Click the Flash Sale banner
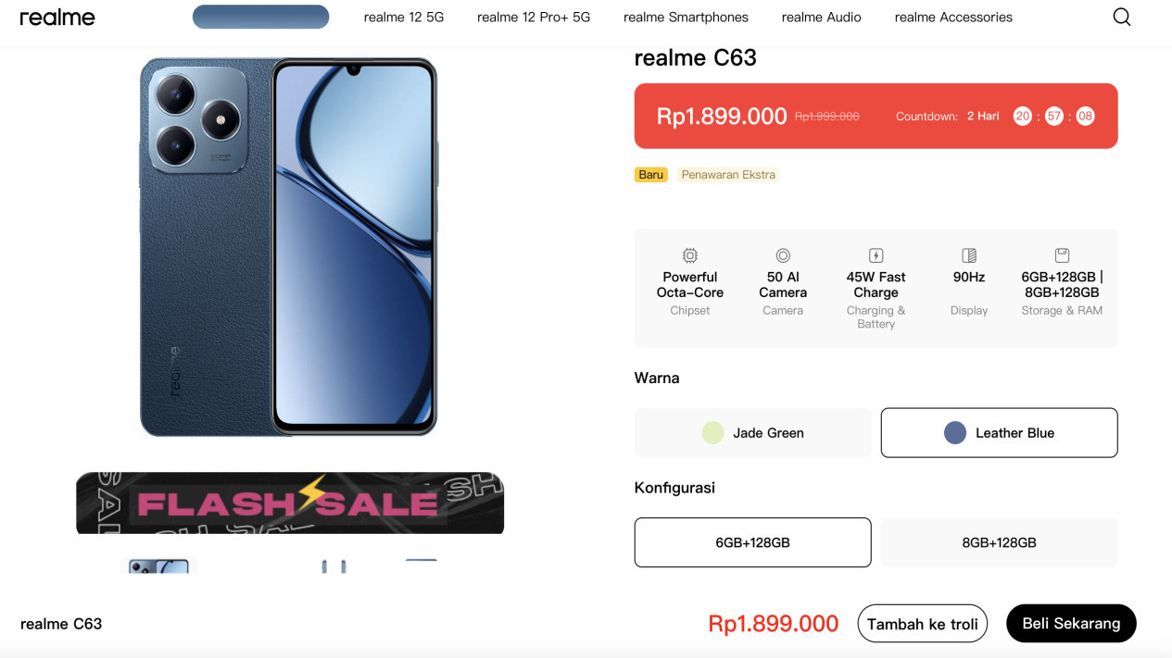Image resolution: width=1172 pixels, height=658 pixels. (x=290, y=503)
